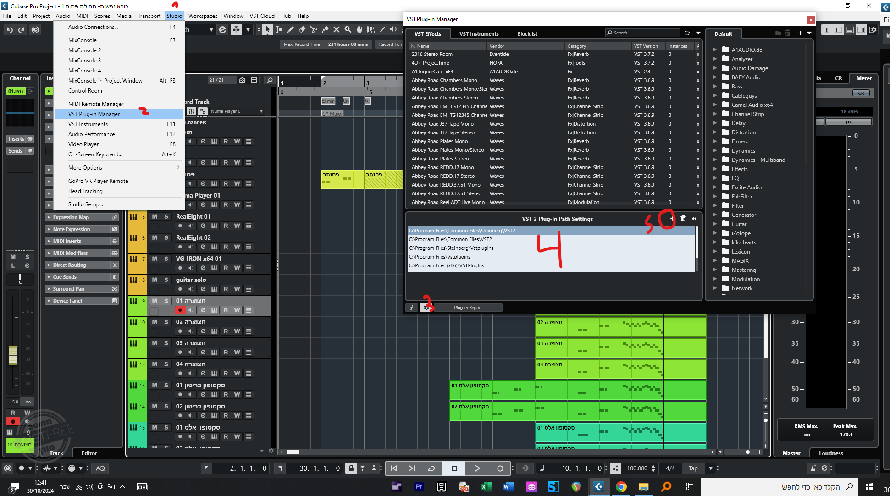Click the plug-in Search field
This screenshot has height=496, width=890.
pos(642,33)
